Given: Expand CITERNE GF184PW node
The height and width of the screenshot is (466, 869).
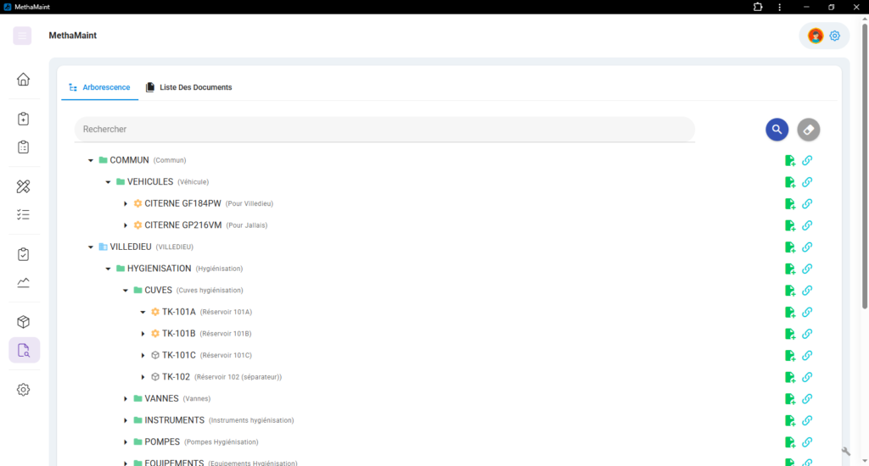Looking at the screenshot, I should (x=126, y=203).
